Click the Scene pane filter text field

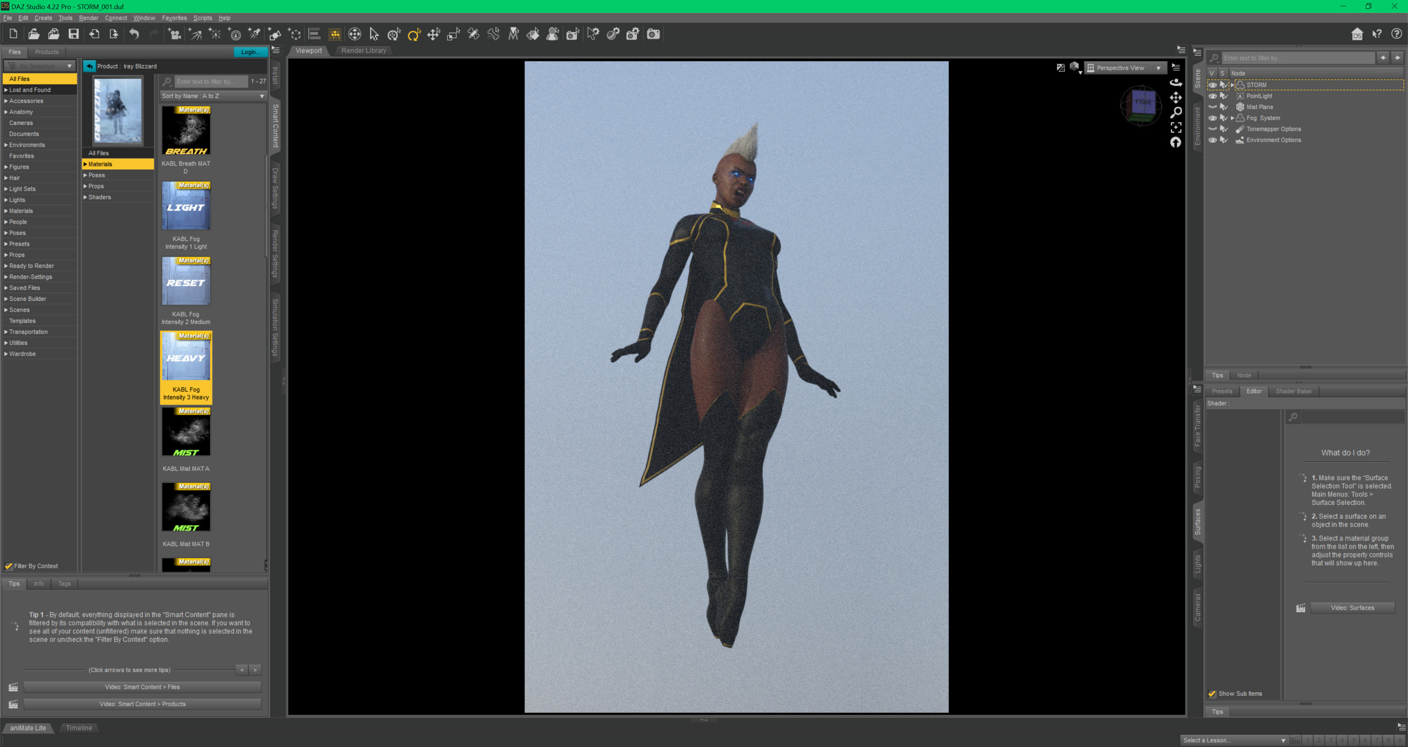point(1298,58)
